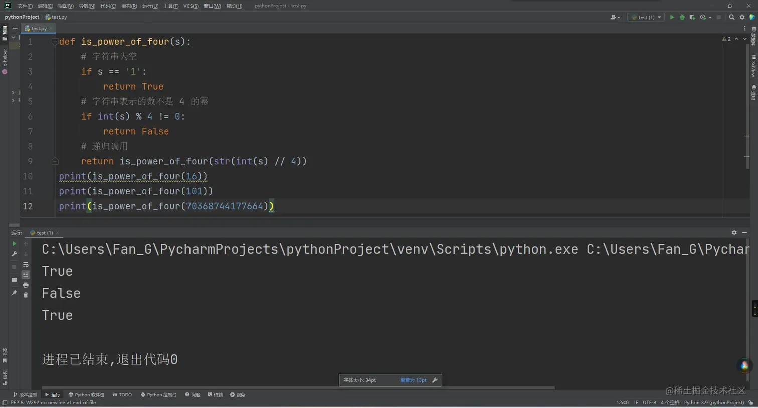758x408 pixels.
Task: Open the wrench in the font size popup
Action: click(x=435, y=380)
